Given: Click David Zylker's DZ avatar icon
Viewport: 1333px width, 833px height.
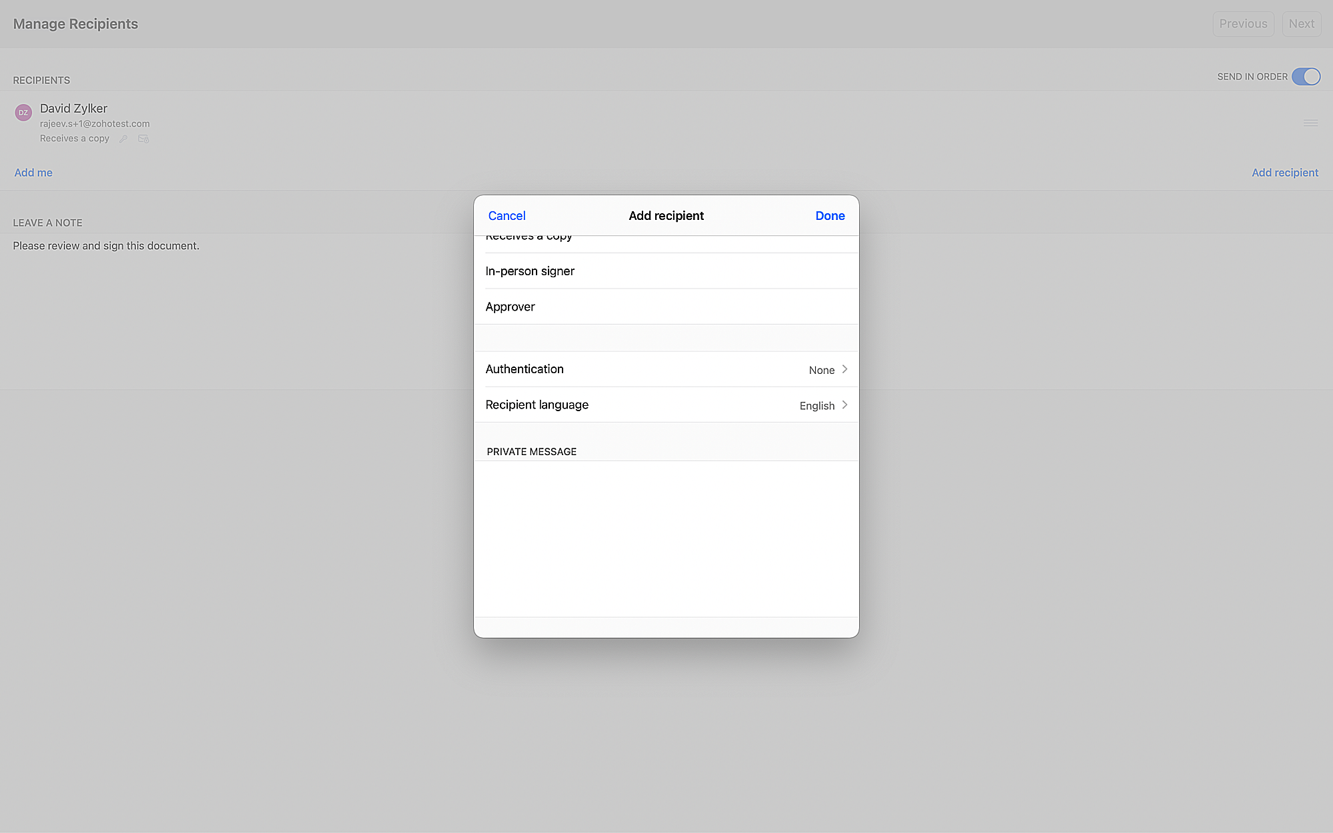Looking at the screenshot, I should [23, 113].
